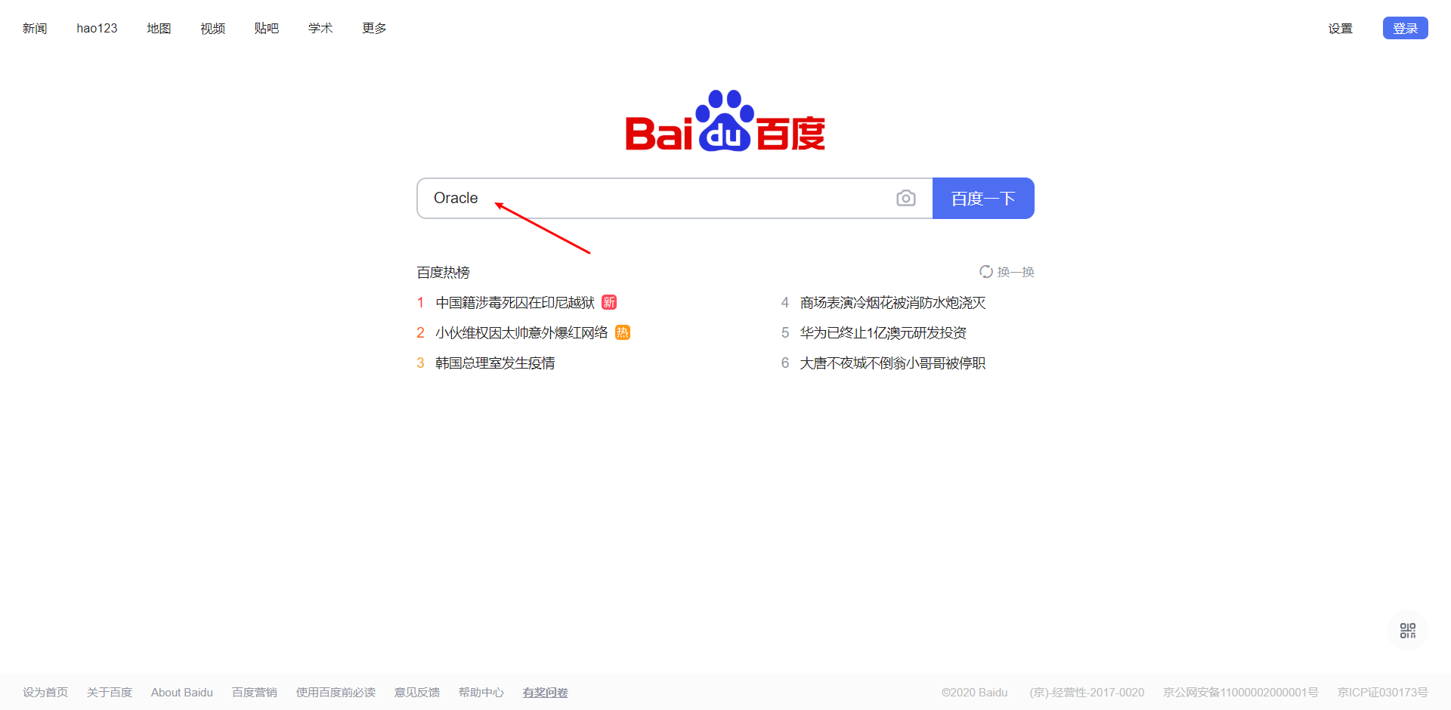Screen dimensions: 1451x710
Task: Click the 百度一下 search button
Action: (x=983, y=199)
